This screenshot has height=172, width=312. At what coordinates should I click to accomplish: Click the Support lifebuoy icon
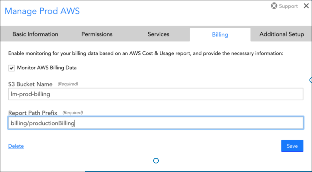[274, 6]
